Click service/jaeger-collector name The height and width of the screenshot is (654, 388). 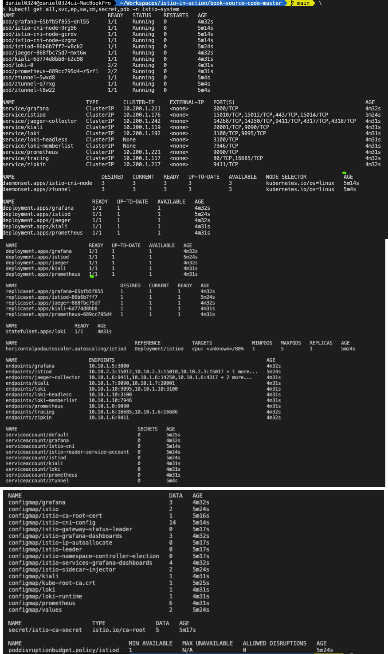[x=39, y=121]
